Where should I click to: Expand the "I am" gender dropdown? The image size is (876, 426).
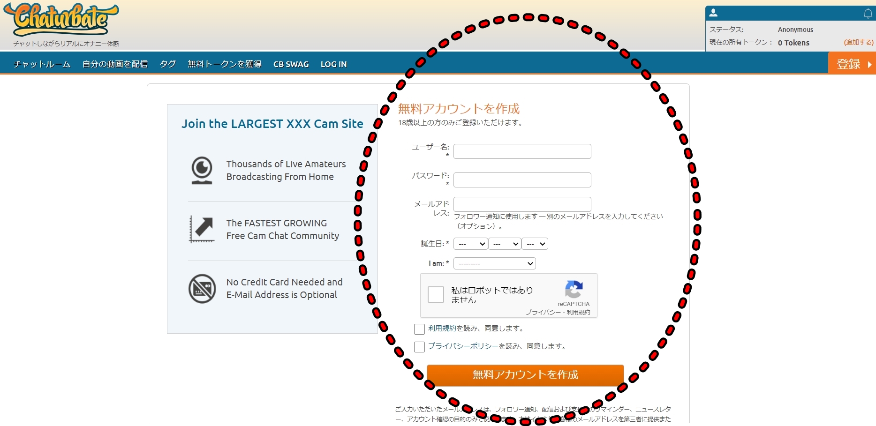tap(495, 263)
